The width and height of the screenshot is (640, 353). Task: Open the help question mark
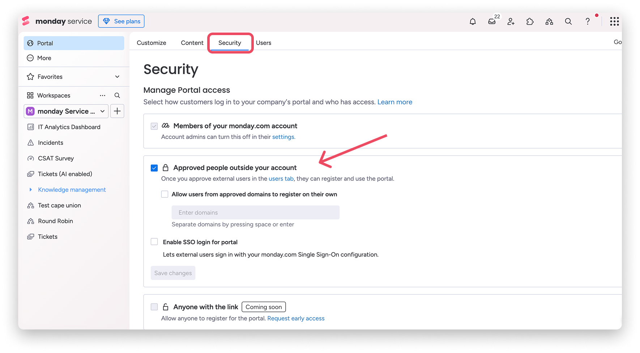point(588,21)
